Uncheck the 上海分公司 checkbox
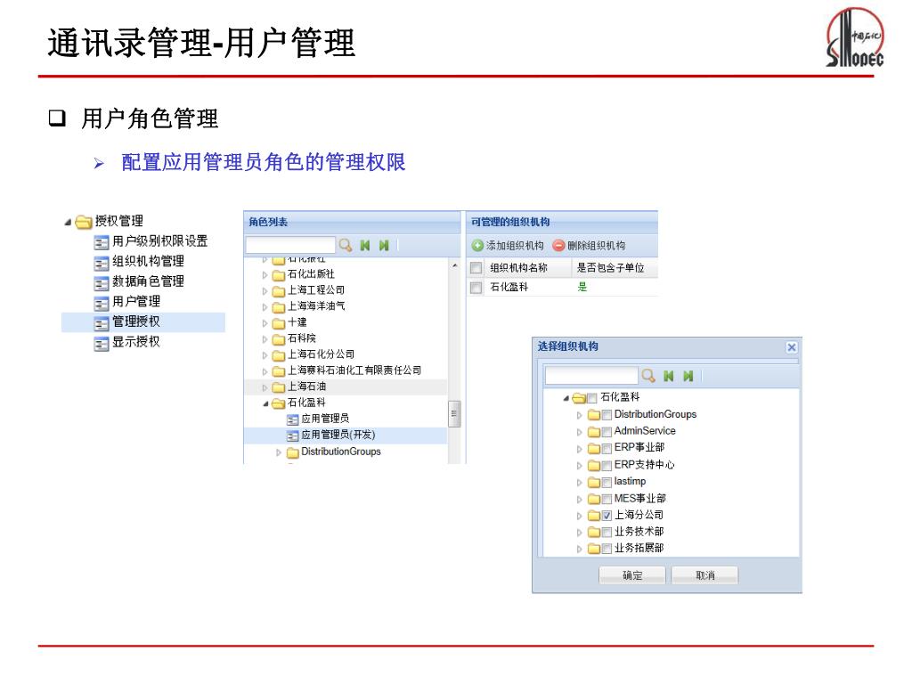Image resolution: width=912 pixels, height=684 pixels. (x=607, y=516)
